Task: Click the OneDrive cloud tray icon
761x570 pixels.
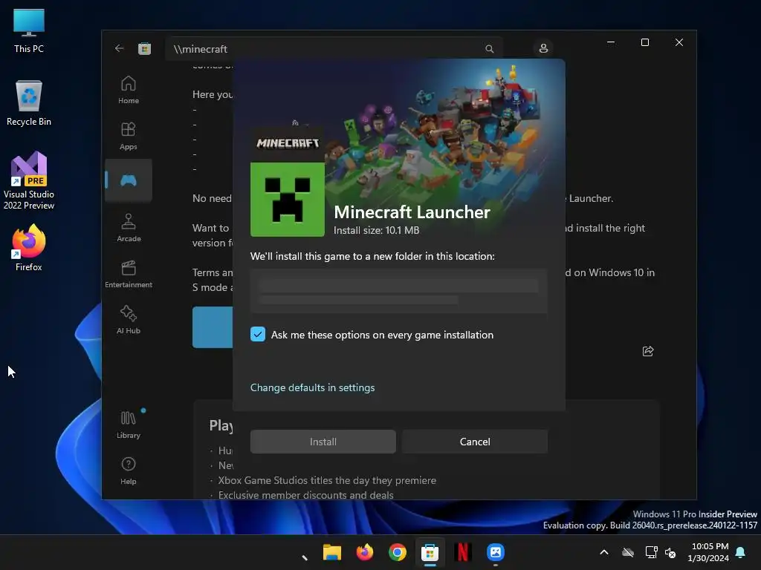Action: [x=628, y=552]
